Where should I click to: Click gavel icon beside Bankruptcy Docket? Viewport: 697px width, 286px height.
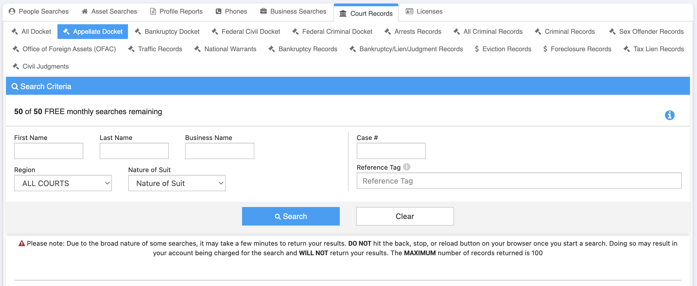138,32
